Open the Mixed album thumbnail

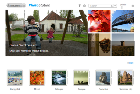click(37, 78)
